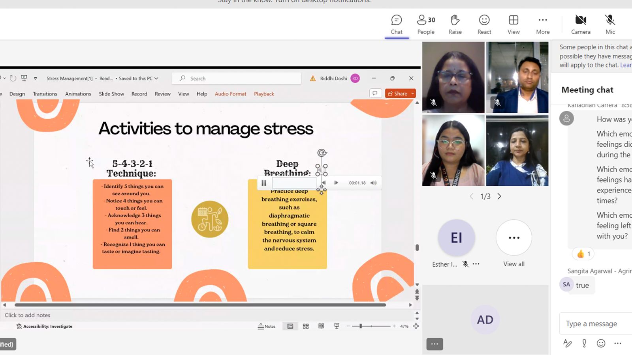
Task: Switch to the Playback tab
Action: click(x=264, y=94)
